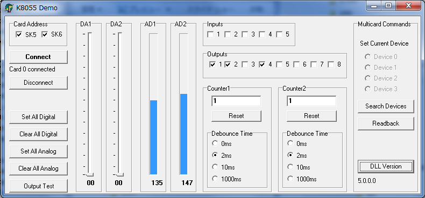425x198 pixels.
Task: Check Inputs checkbox 1
Action: (x=210, y=35)
